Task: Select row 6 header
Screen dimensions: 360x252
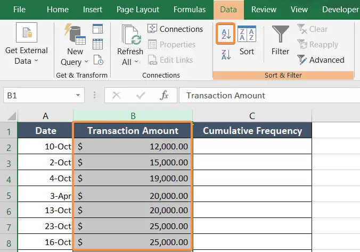Action: [9, 210]
